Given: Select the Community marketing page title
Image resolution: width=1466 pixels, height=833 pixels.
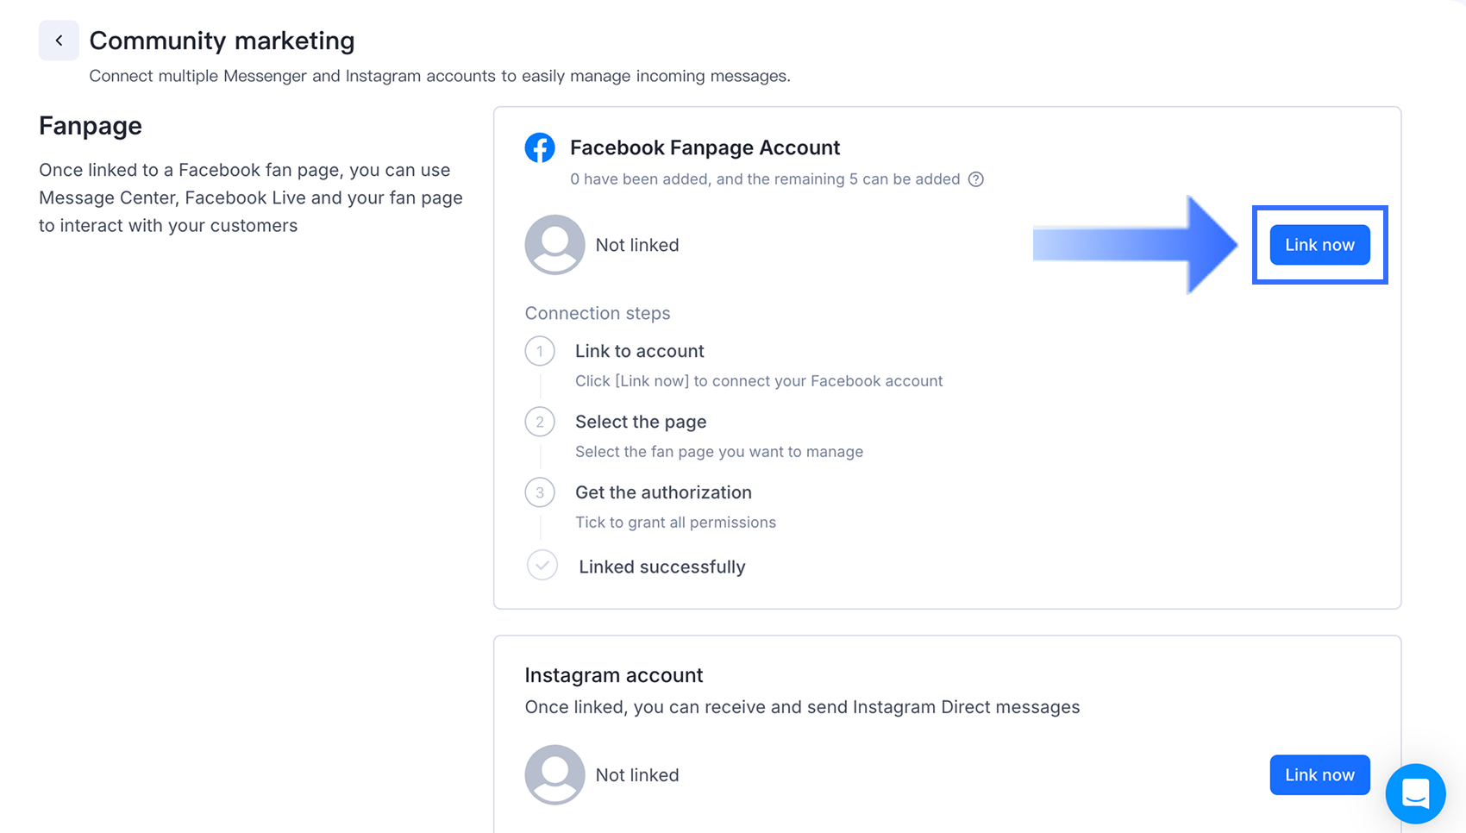Looking at the screenshot, I should click(222, 41).
